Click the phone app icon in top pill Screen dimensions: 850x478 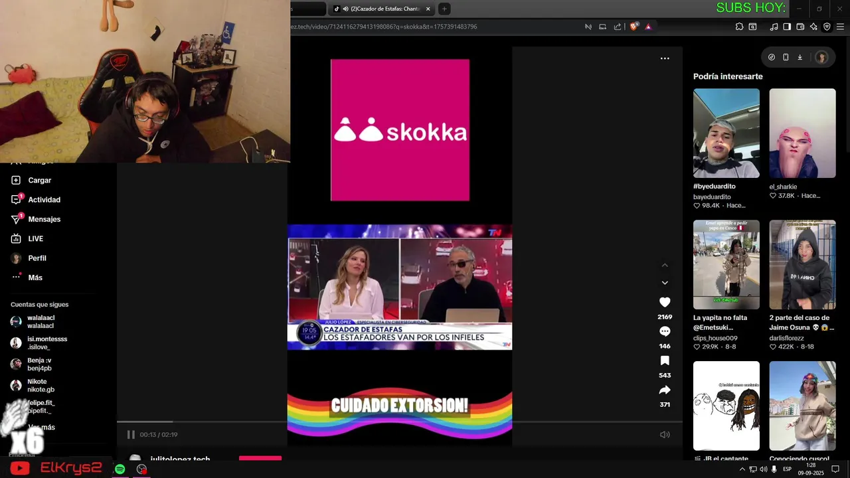click(x=786, y=57)
